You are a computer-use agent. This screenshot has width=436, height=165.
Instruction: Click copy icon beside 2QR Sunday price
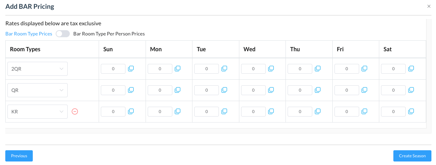(131, 69)
